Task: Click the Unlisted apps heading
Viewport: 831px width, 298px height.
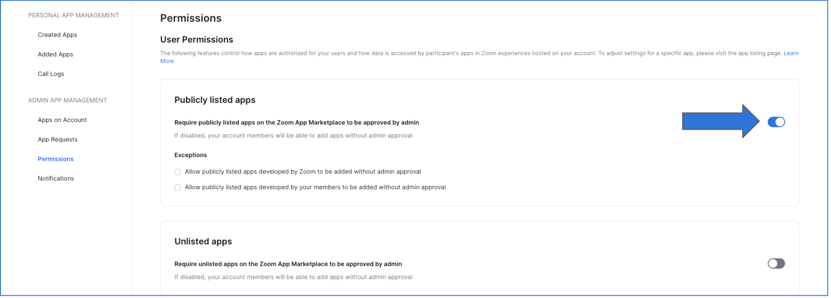Action: [x=203, y=241]
